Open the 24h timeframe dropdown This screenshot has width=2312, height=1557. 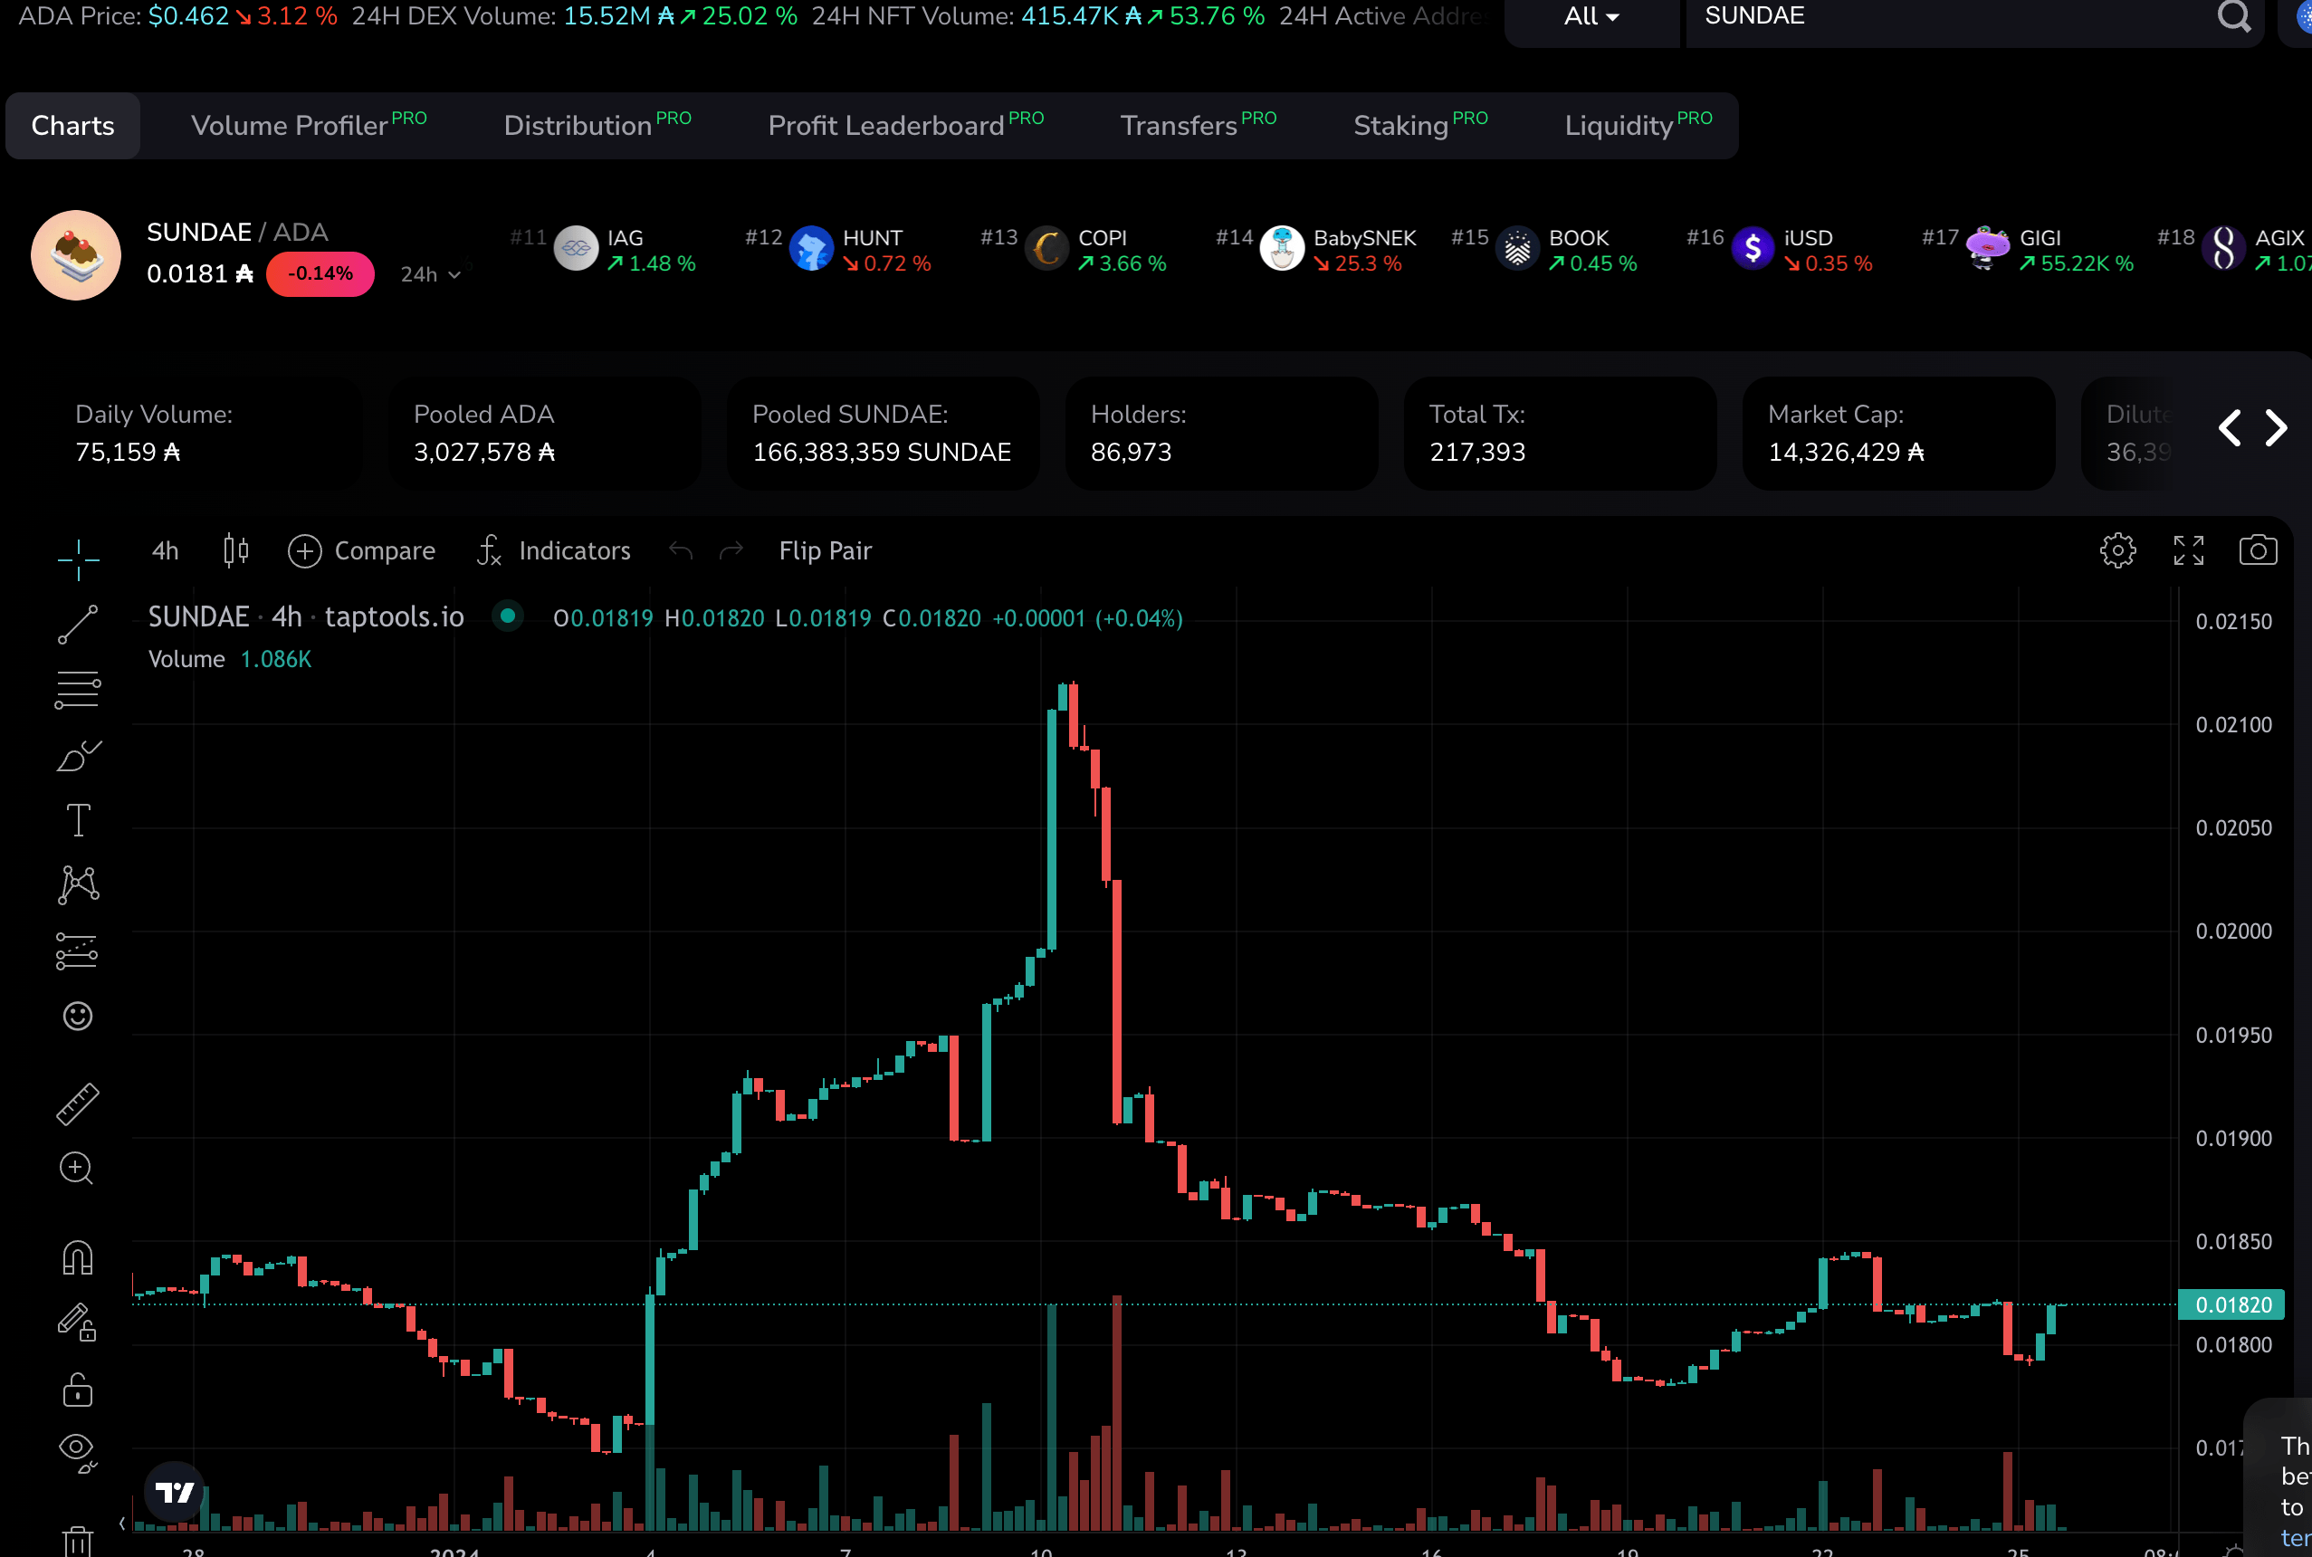pyautogui.click(x=430, y=274)
